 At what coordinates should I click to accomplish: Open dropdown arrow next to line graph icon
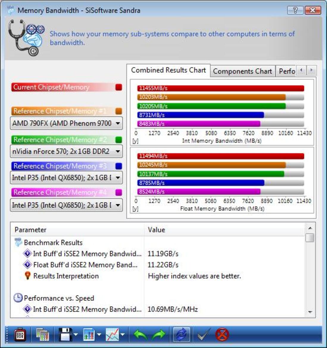[123, 334]
